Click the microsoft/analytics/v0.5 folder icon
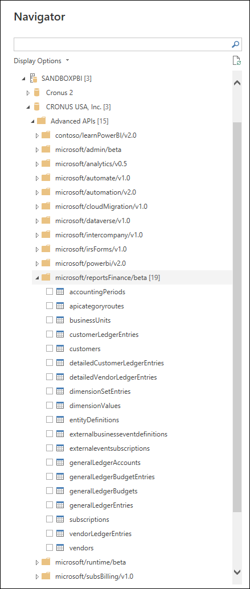This screenshot has width=250, height=589. 46,164
